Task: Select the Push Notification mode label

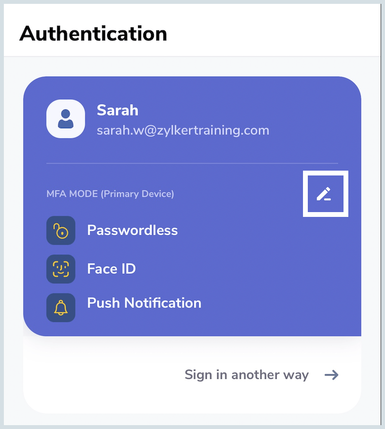Action: pyautogui.click(x=144, y=303)
